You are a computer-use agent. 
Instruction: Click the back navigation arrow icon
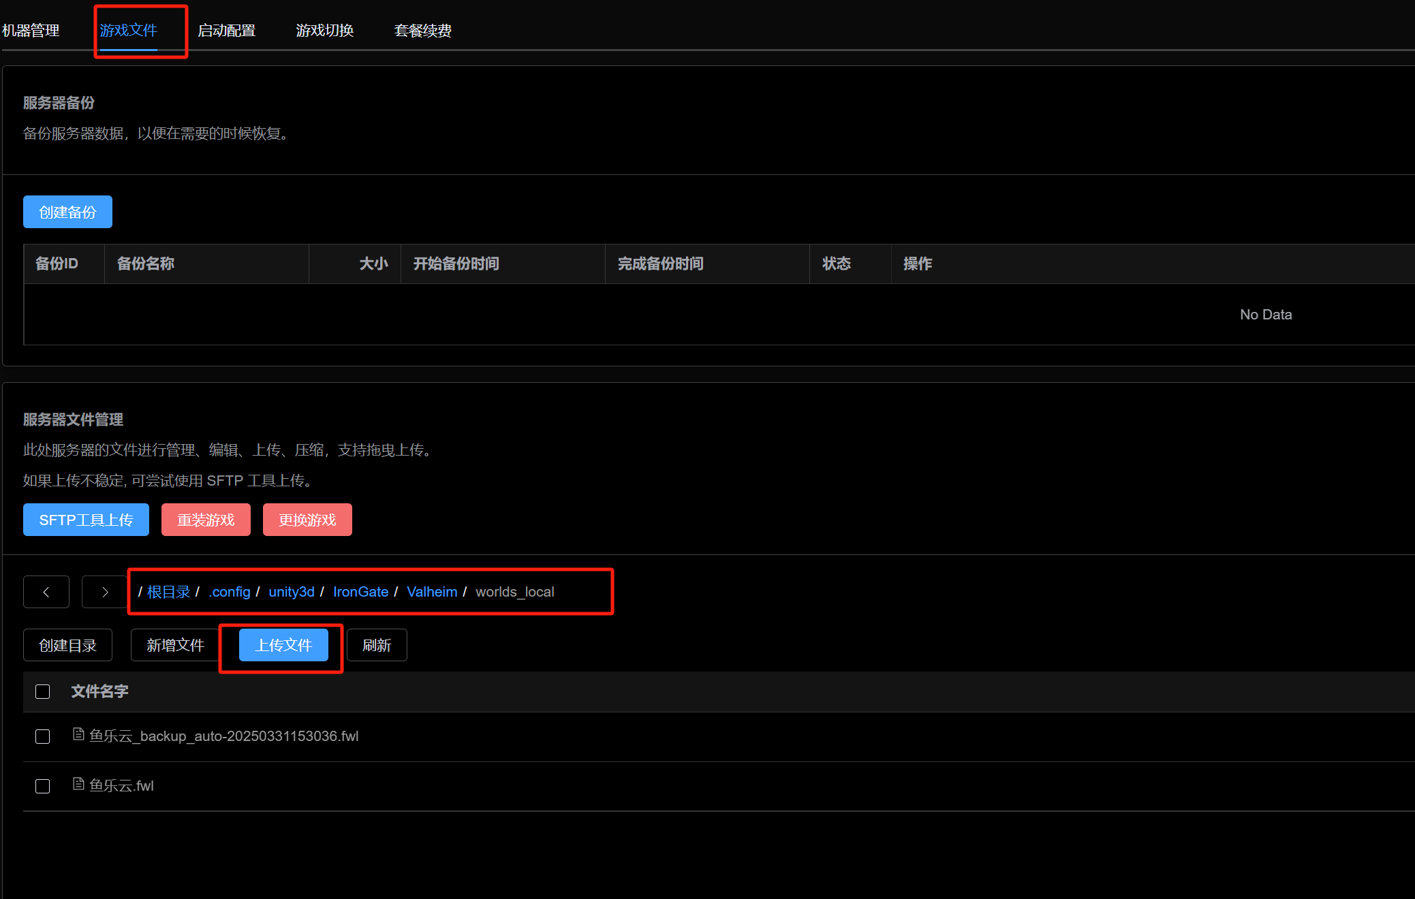click(46, 592)
